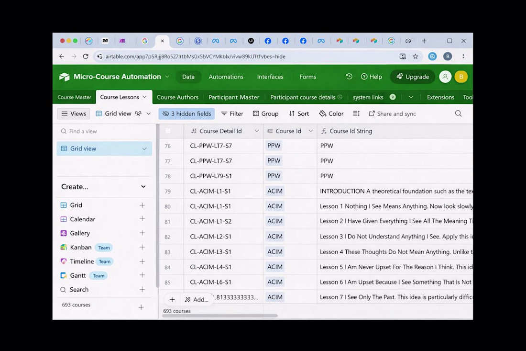Image resolution: width=526 pixels, height=351 pixels.
Task: Open Share and sync
Action: point(392,113)
